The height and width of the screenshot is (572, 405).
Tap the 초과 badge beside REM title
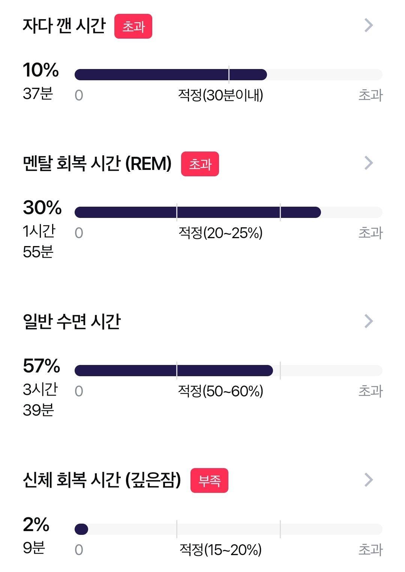tap(200, 164)
